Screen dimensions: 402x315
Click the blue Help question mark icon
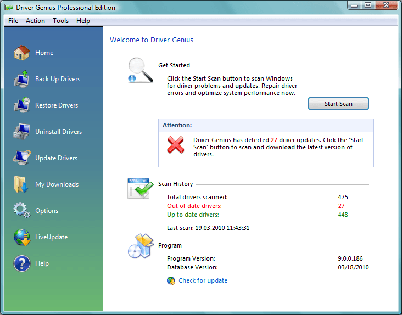[x=22, y=263]
